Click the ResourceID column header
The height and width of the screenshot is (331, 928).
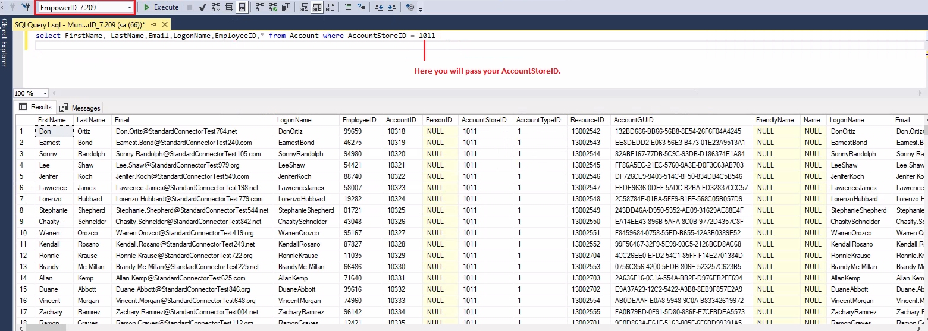pyautogui.click(x=588, y=120)
